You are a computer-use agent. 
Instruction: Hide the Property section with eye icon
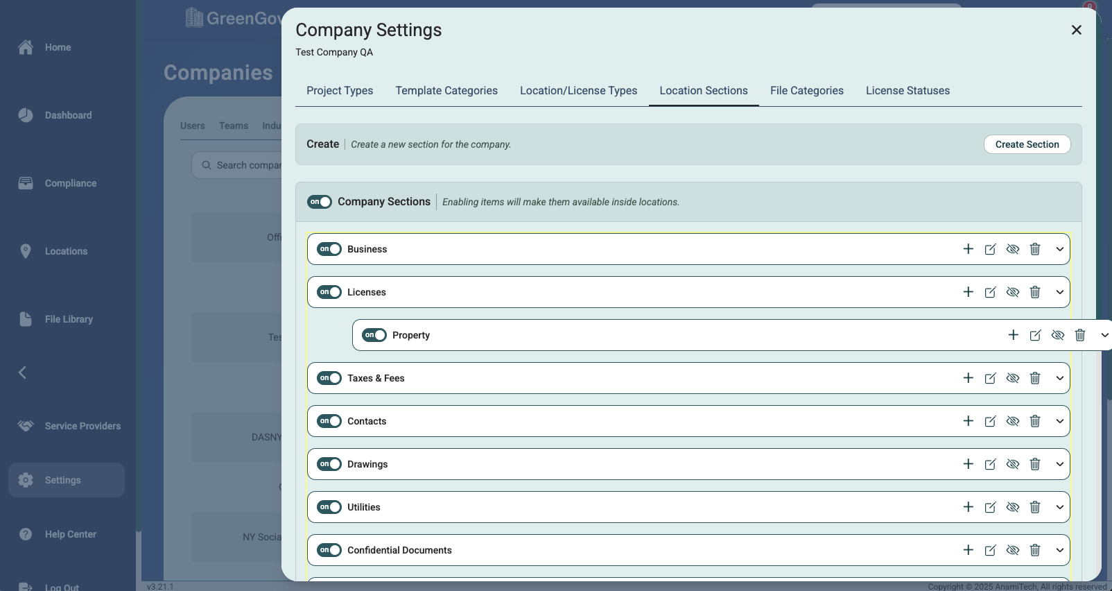[x=1058, y=335]
